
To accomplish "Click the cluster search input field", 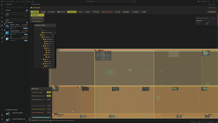I will 45,29.
